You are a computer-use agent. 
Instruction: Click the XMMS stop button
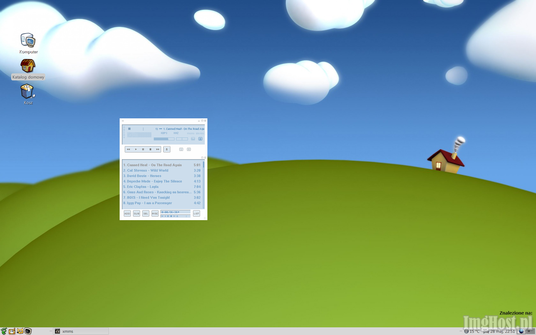coord(150,149)
